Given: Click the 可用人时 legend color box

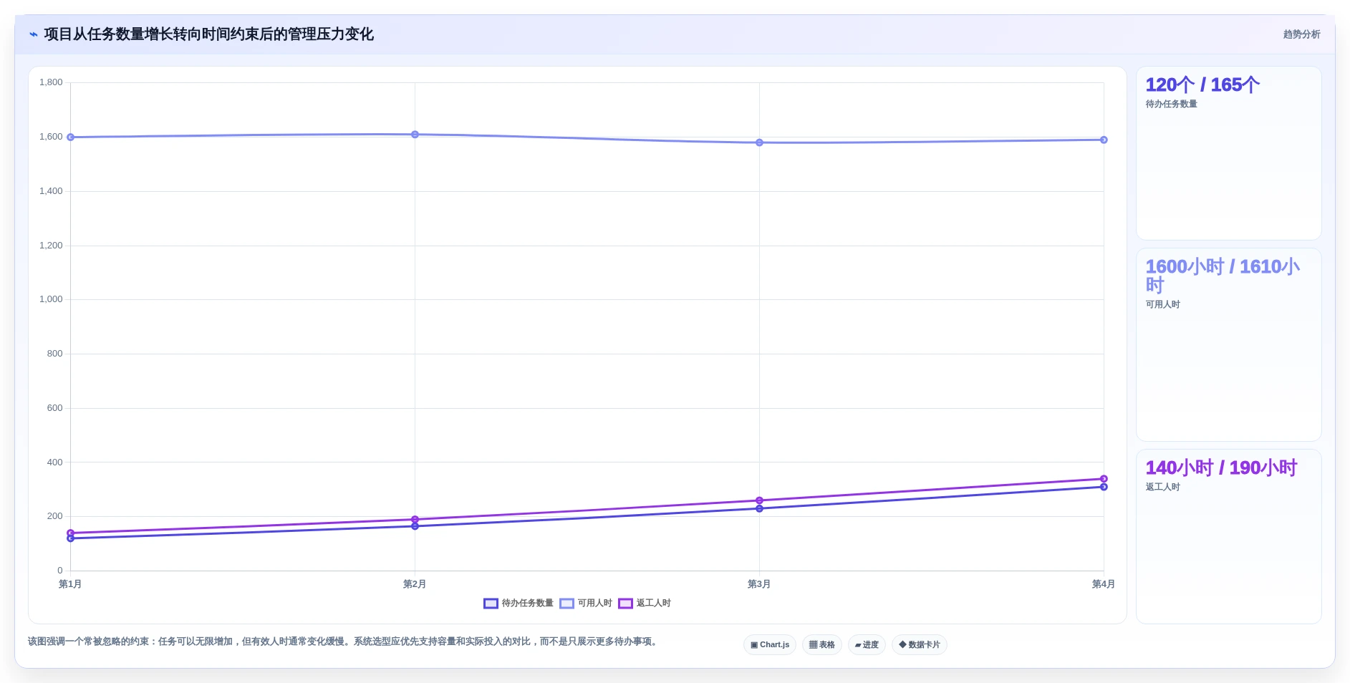Looking at the screenshot, I should click(x=566, y=604).
